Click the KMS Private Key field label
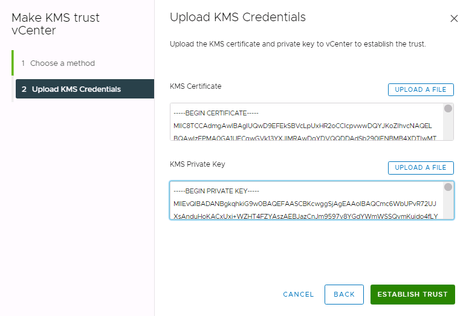This screenshot has width=466, height=316. pos(198,164)
